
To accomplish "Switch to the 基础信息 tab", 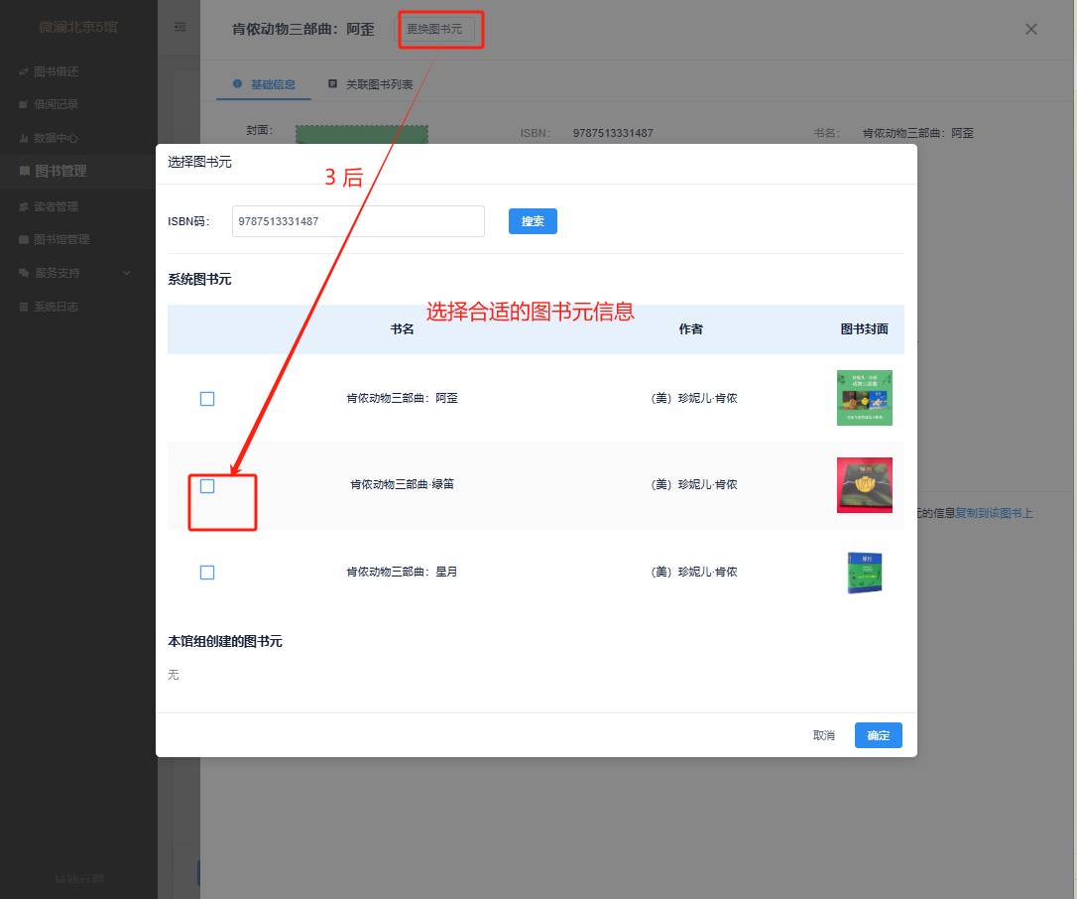I will [264, 85].
